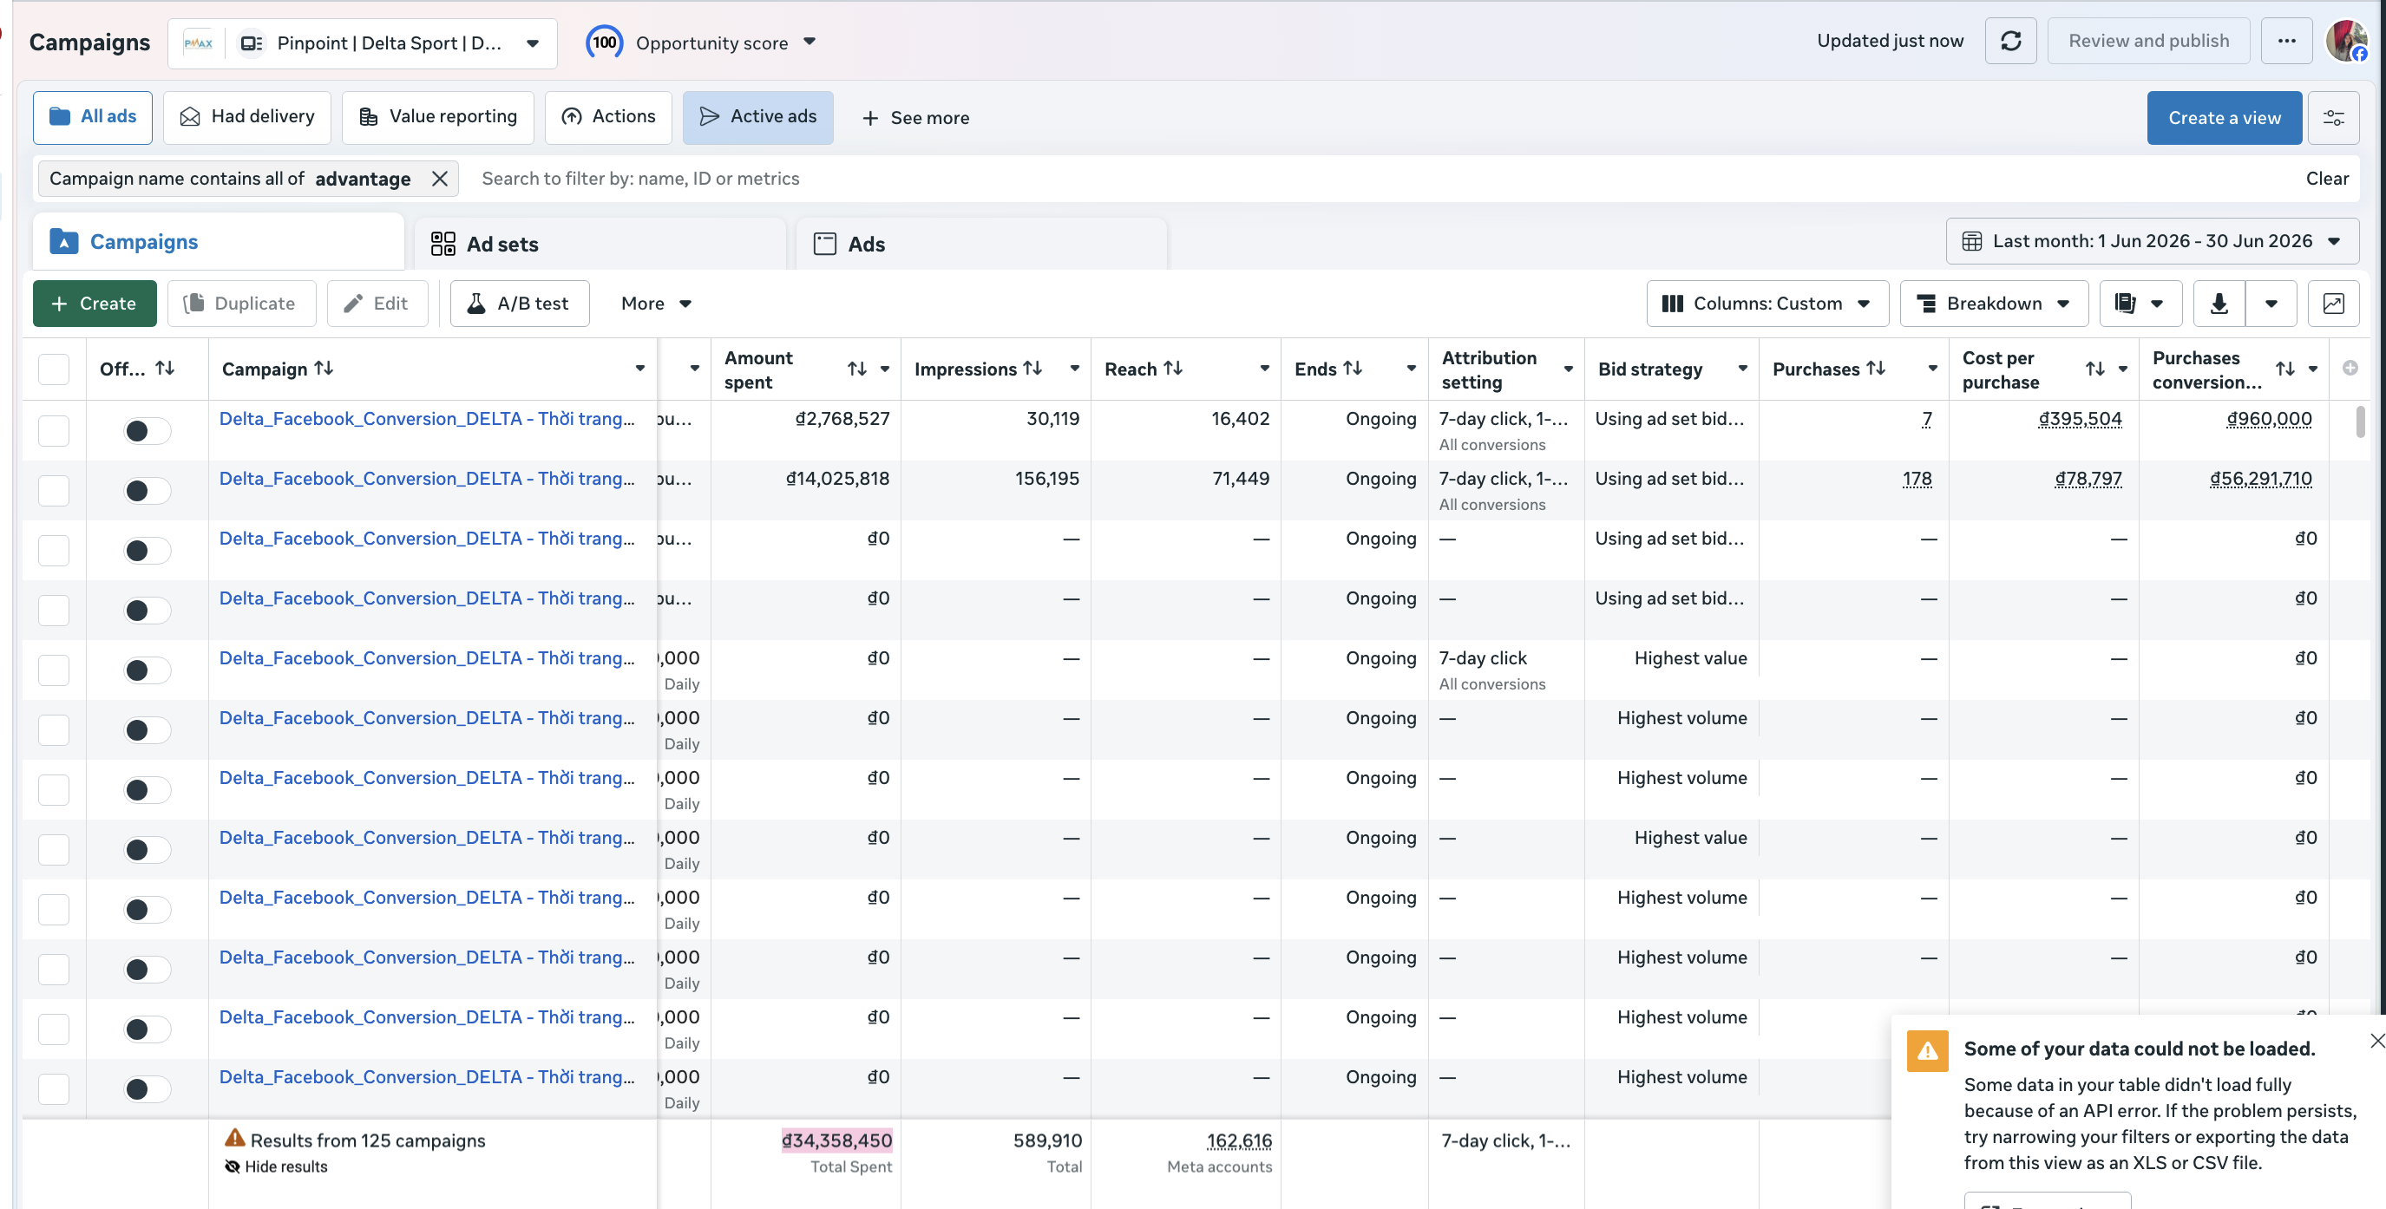Click the add column plus icon

tap(2350, 369)
